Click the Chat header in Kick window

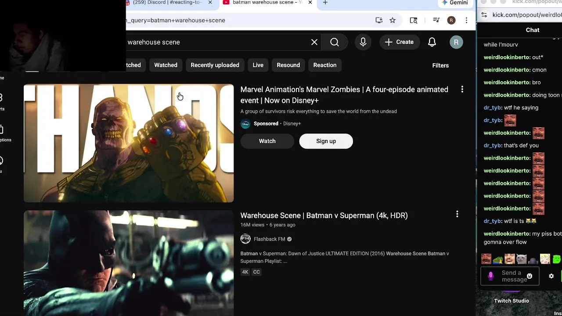tap(533, 30)
